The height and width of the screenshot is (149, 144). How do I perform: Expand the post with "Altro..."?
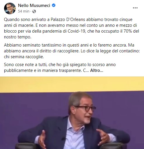[96, 70]
